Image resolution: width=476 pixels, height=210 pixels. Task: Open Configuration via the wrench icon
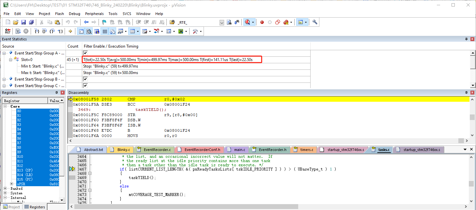[x=315, y=22]
